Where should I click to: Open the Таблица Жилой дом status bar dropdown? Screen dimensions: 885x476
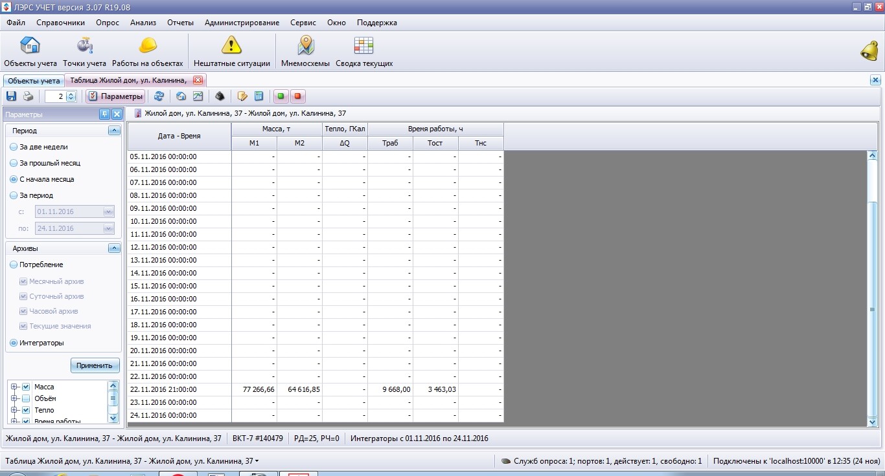[x=257, y=461]
